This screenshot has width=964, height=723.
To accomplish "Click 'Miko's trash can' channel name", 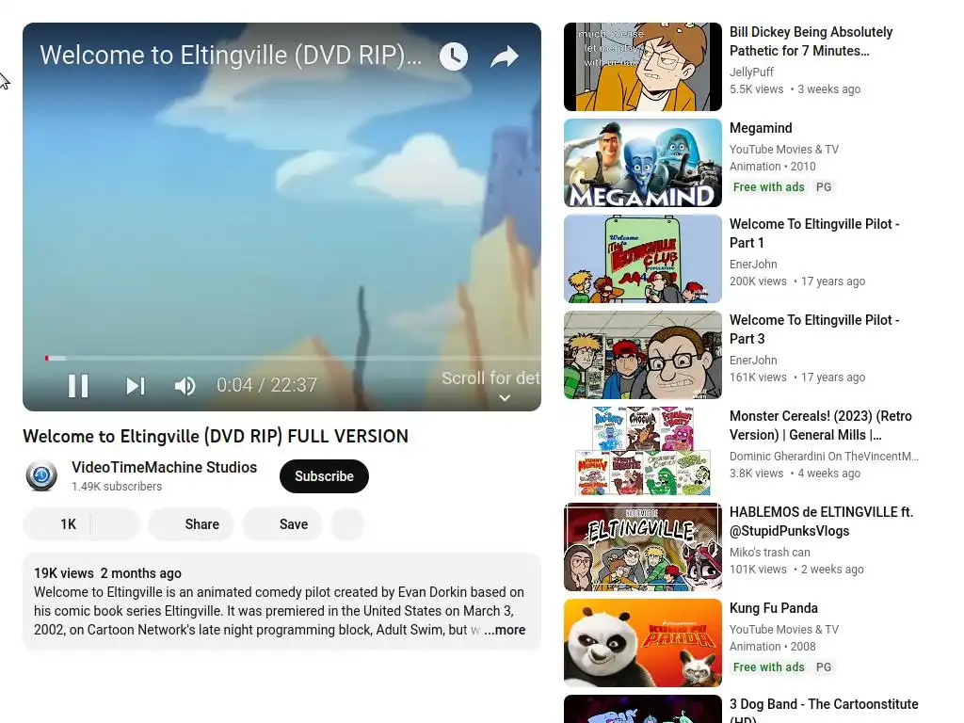I will tap(770, 552).
